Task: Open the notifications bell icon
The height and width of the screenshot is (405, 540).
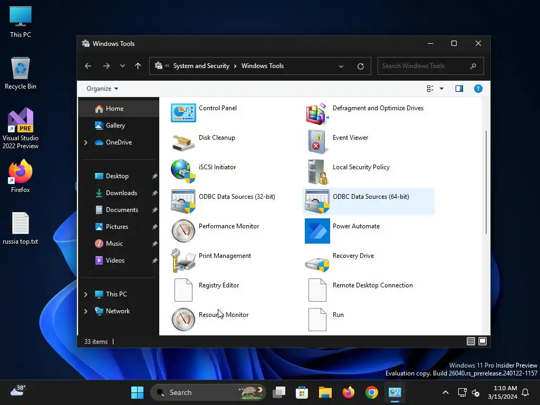Action: pos(526,392)
